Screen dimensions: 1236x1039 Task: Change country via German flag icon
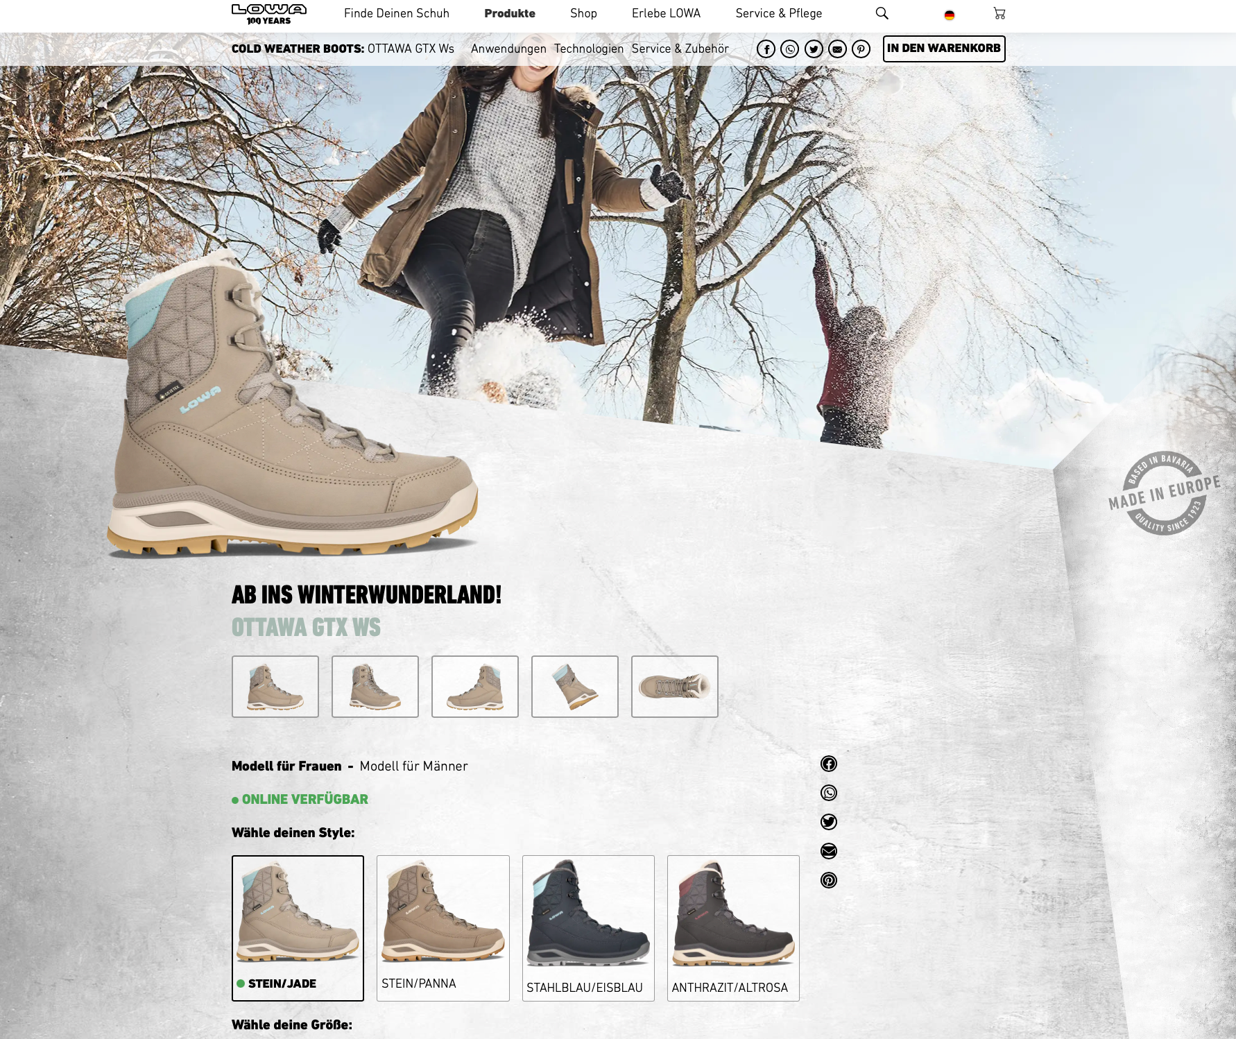click(x=949, y=15)
